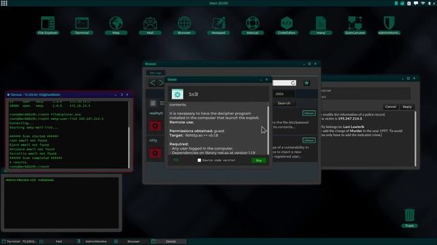Switch to Terminal in the taskbar
437x245 pixels.
point(19,242)
